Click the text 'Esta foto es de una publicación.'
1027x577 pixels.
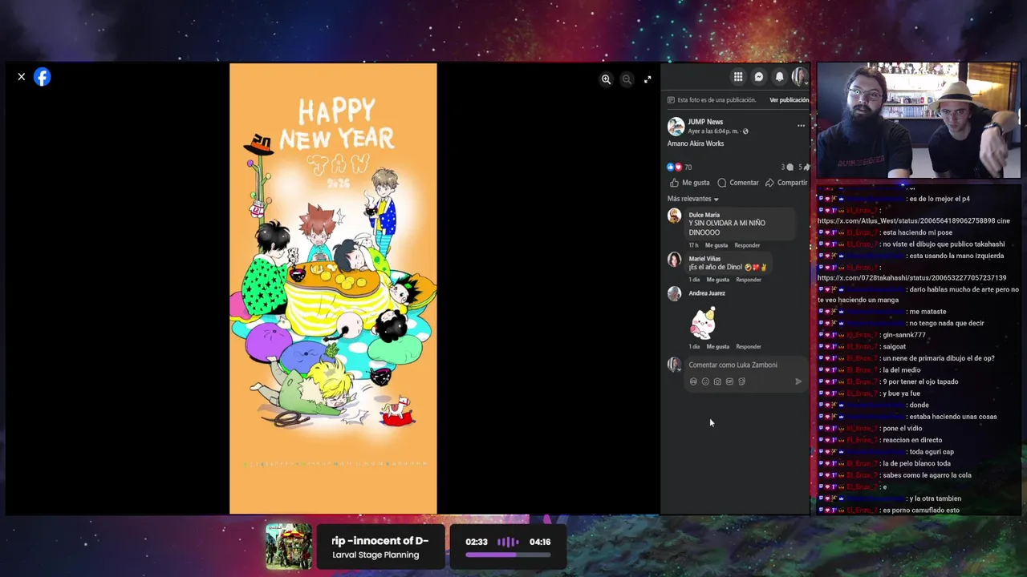(x=716, y=100)
